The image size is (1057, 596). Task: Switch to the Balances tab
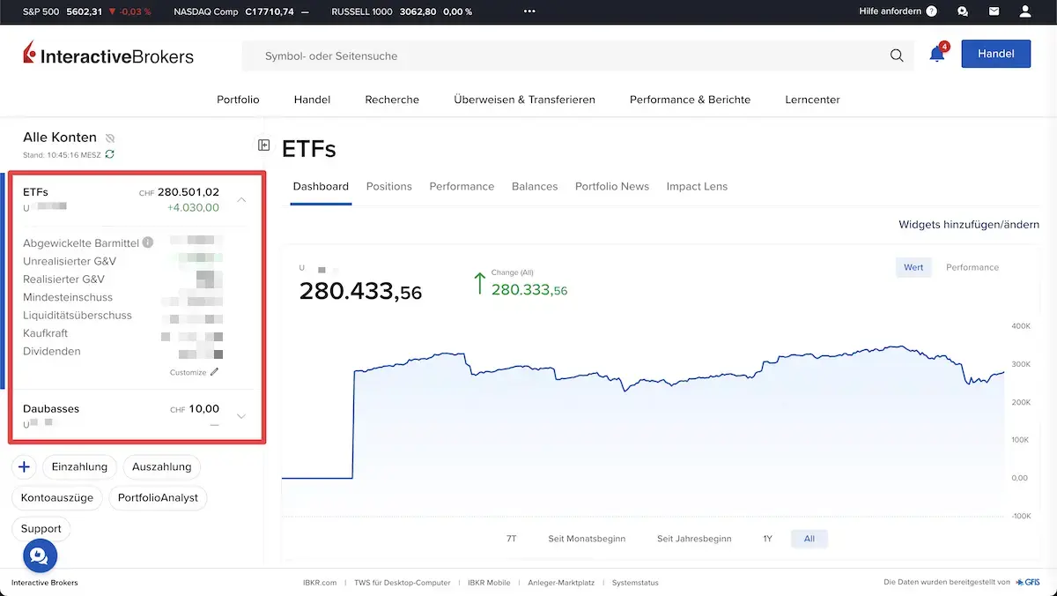pos(535,187)
